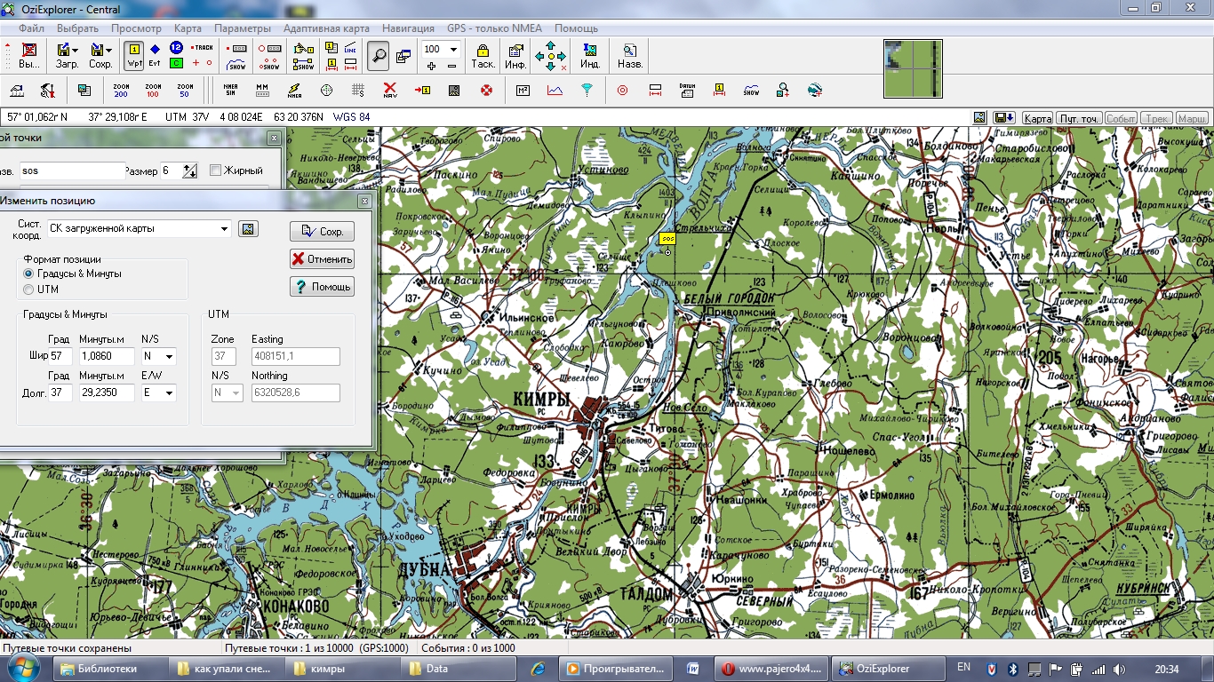Enable the Жирный checkbox
The image size is (1214, 682).
coord(215,170)
